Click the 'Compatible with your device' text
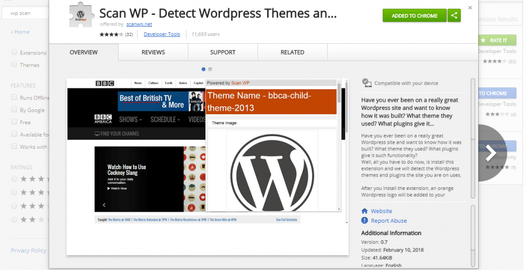Screen dimensions: 526x270 click(406, 83)
